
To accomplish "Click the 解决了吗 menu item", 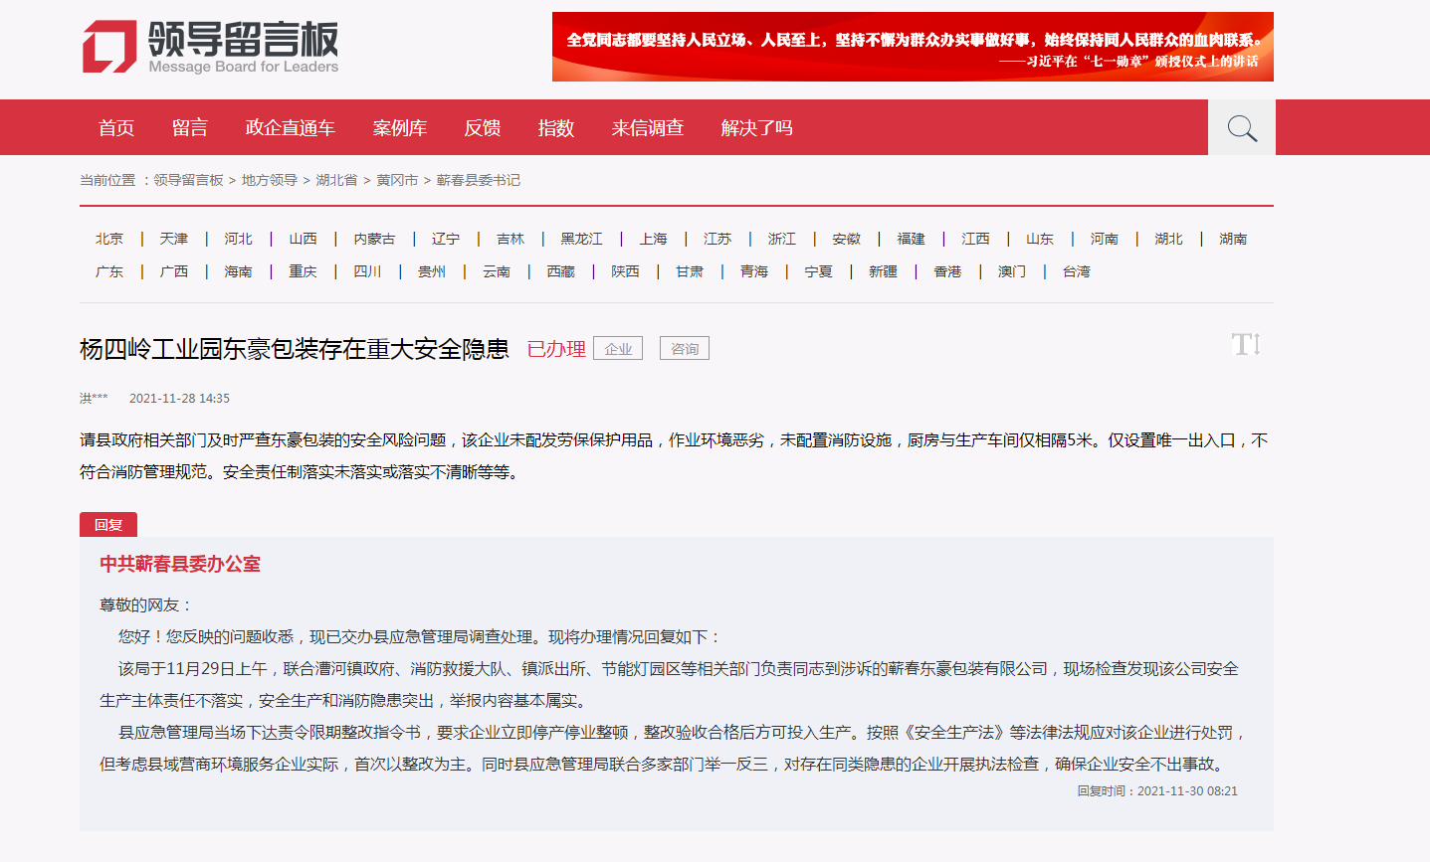I will pos(756,128).
